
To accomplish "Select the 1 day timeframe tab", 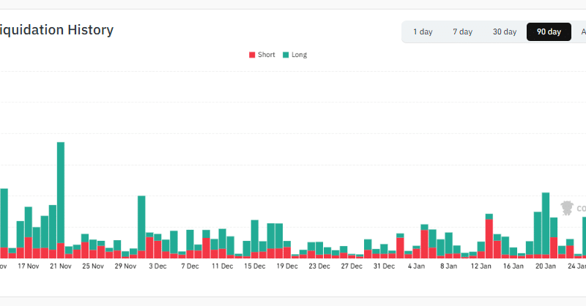I will [x=423, y=32].
